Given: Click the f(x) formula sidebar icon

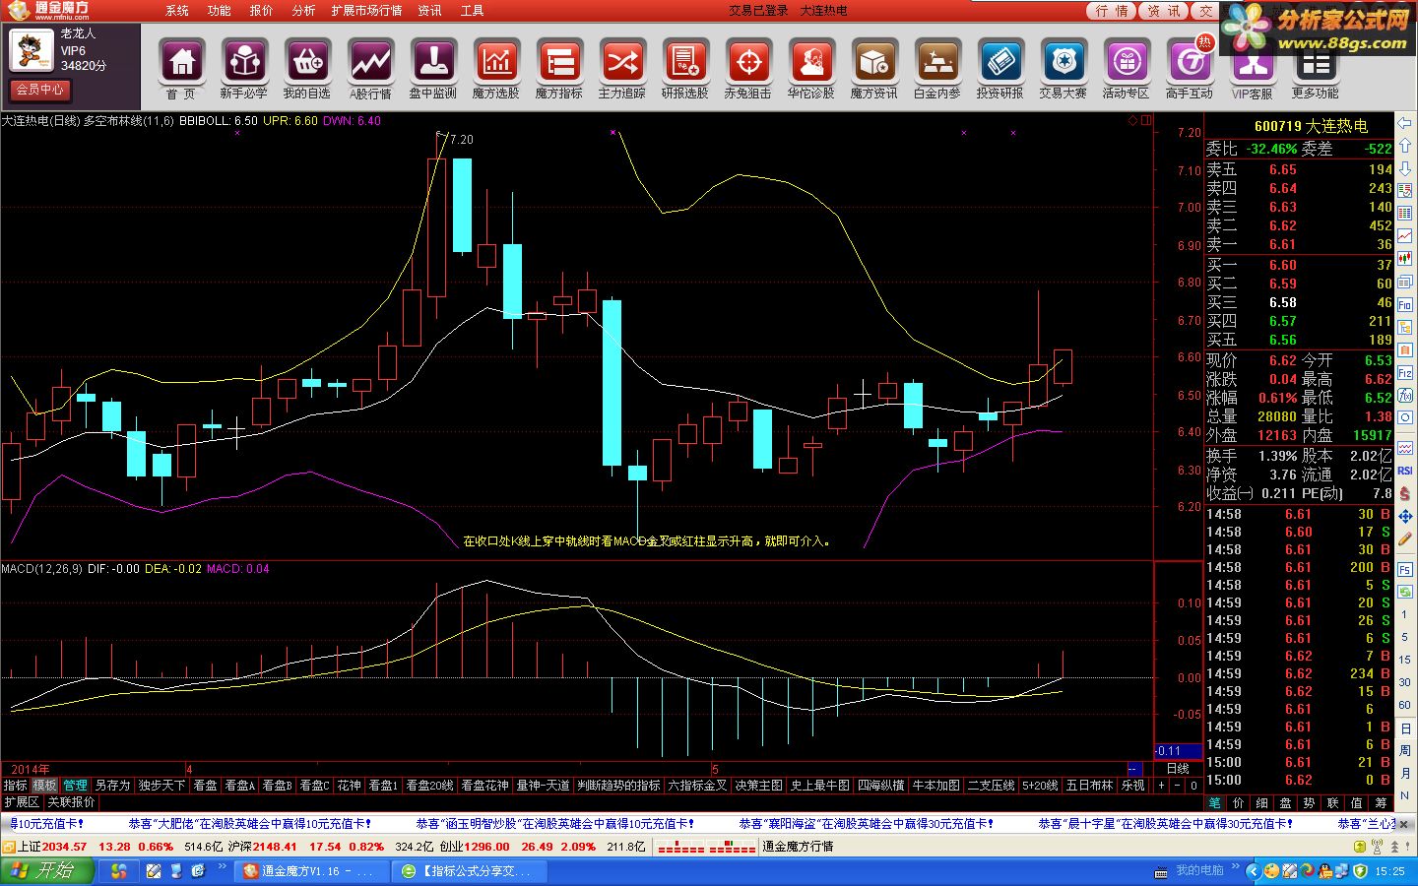Looking at the screenshot, I should pyautogui.click(x=1405, y=396).
